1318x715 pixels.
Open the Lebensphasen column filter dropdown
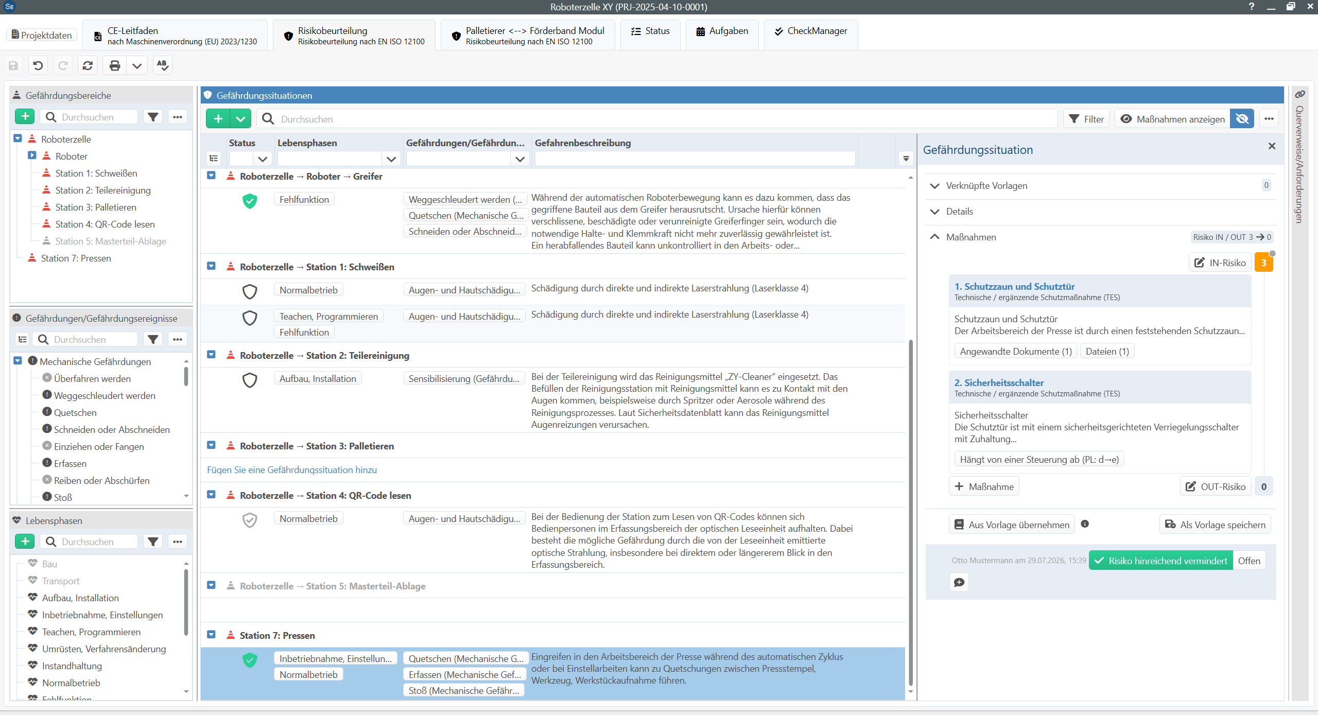391,159
